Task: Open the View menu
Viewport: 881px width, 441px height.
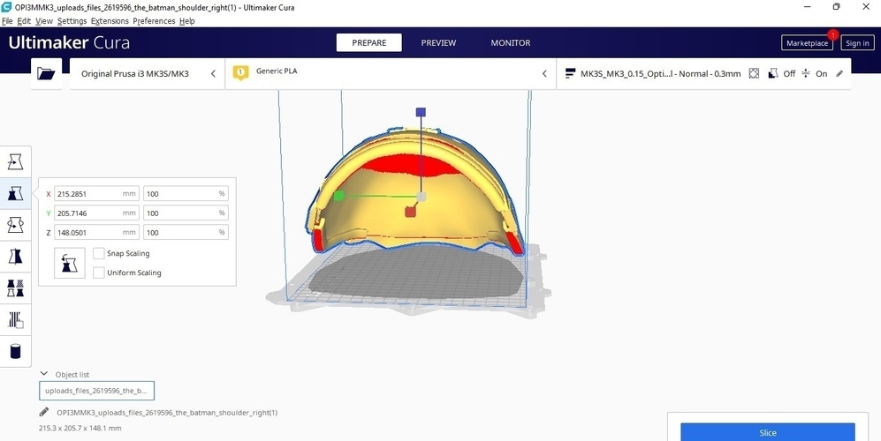Action: point(44,21)
